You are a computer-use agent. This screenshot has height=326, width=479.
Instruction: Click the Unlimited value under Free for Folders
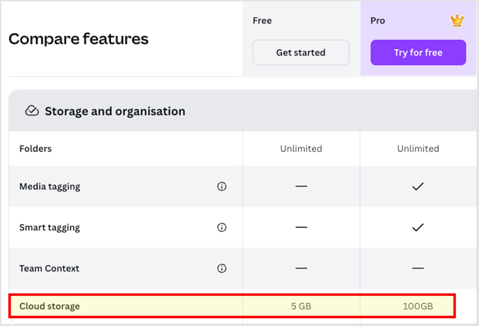[301, 149]
